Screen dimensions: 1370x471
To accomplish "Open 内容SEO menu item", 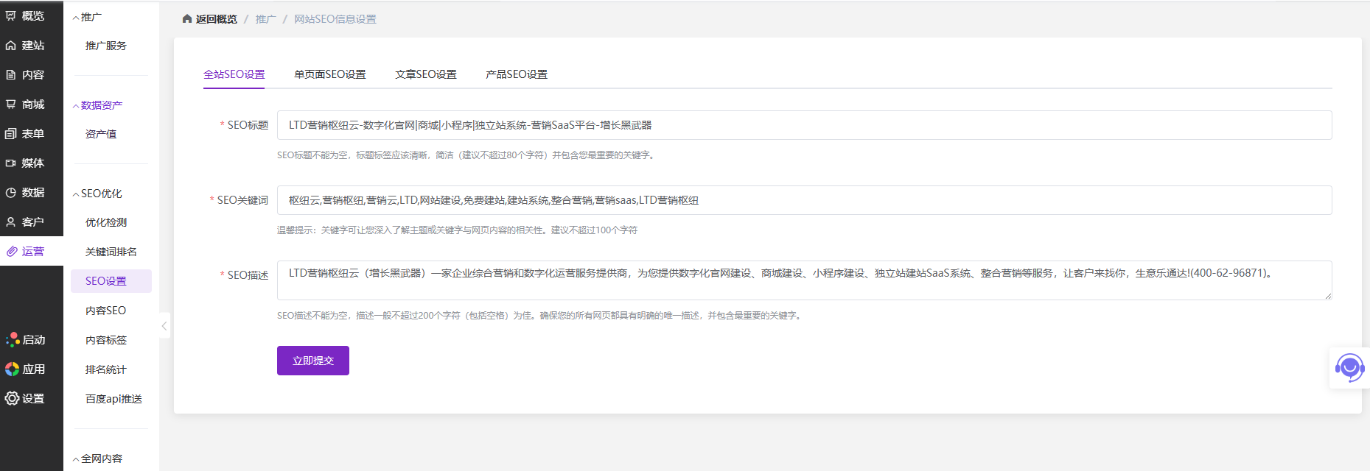I will pos(106,311).
